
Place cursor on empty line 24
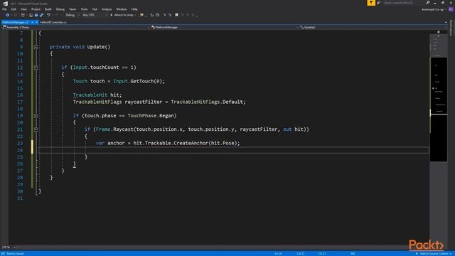234,150
